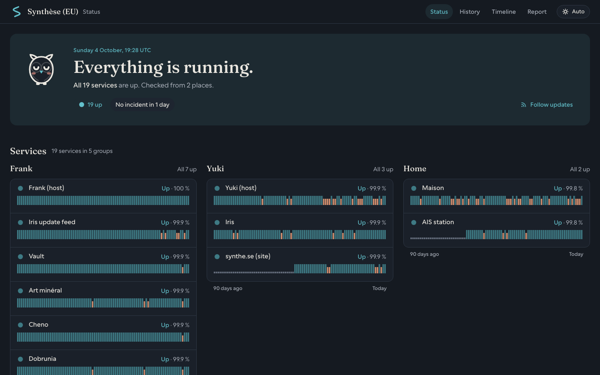The height and width of the screenshot is (375, 600).
Task: Click the Services section heading
Action: [x=28, y=151]
